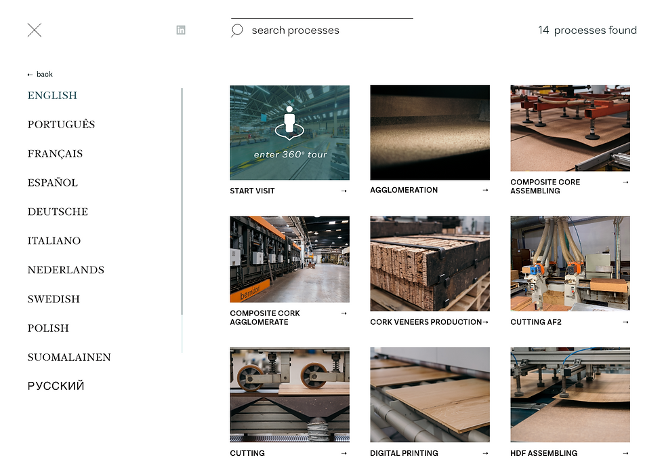664x466 pixels.
Task: Click arrow beside Digital Printing
Action: click(485, 453)
